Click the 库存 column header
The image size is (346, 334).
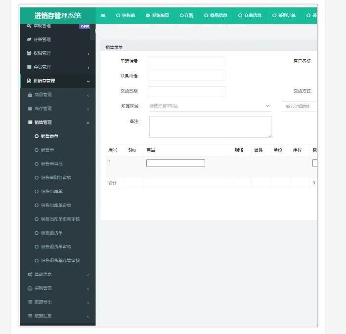(x=297, y=150)
